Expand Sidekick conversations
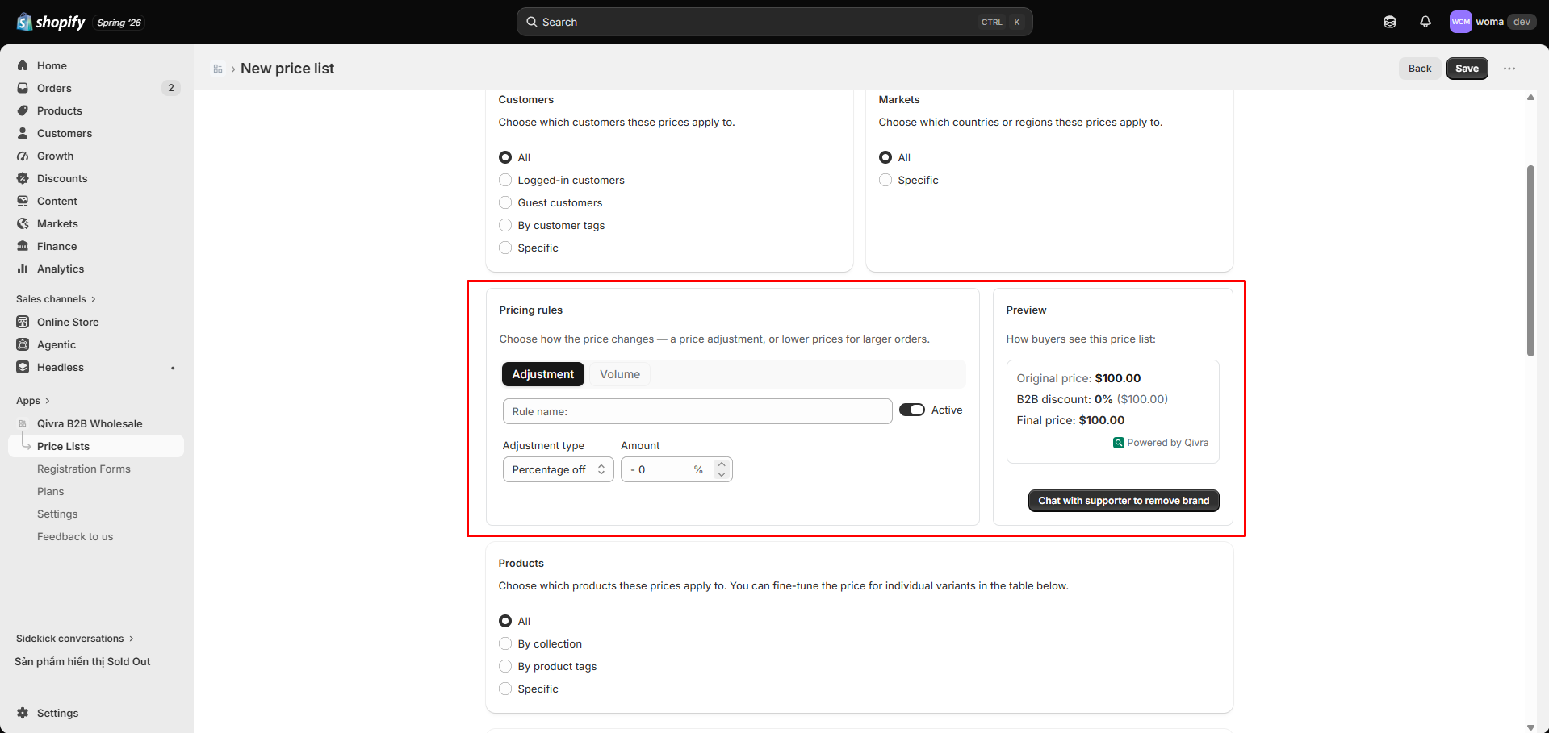Viewport: 1549px width, 733px height. pos(75,639)
